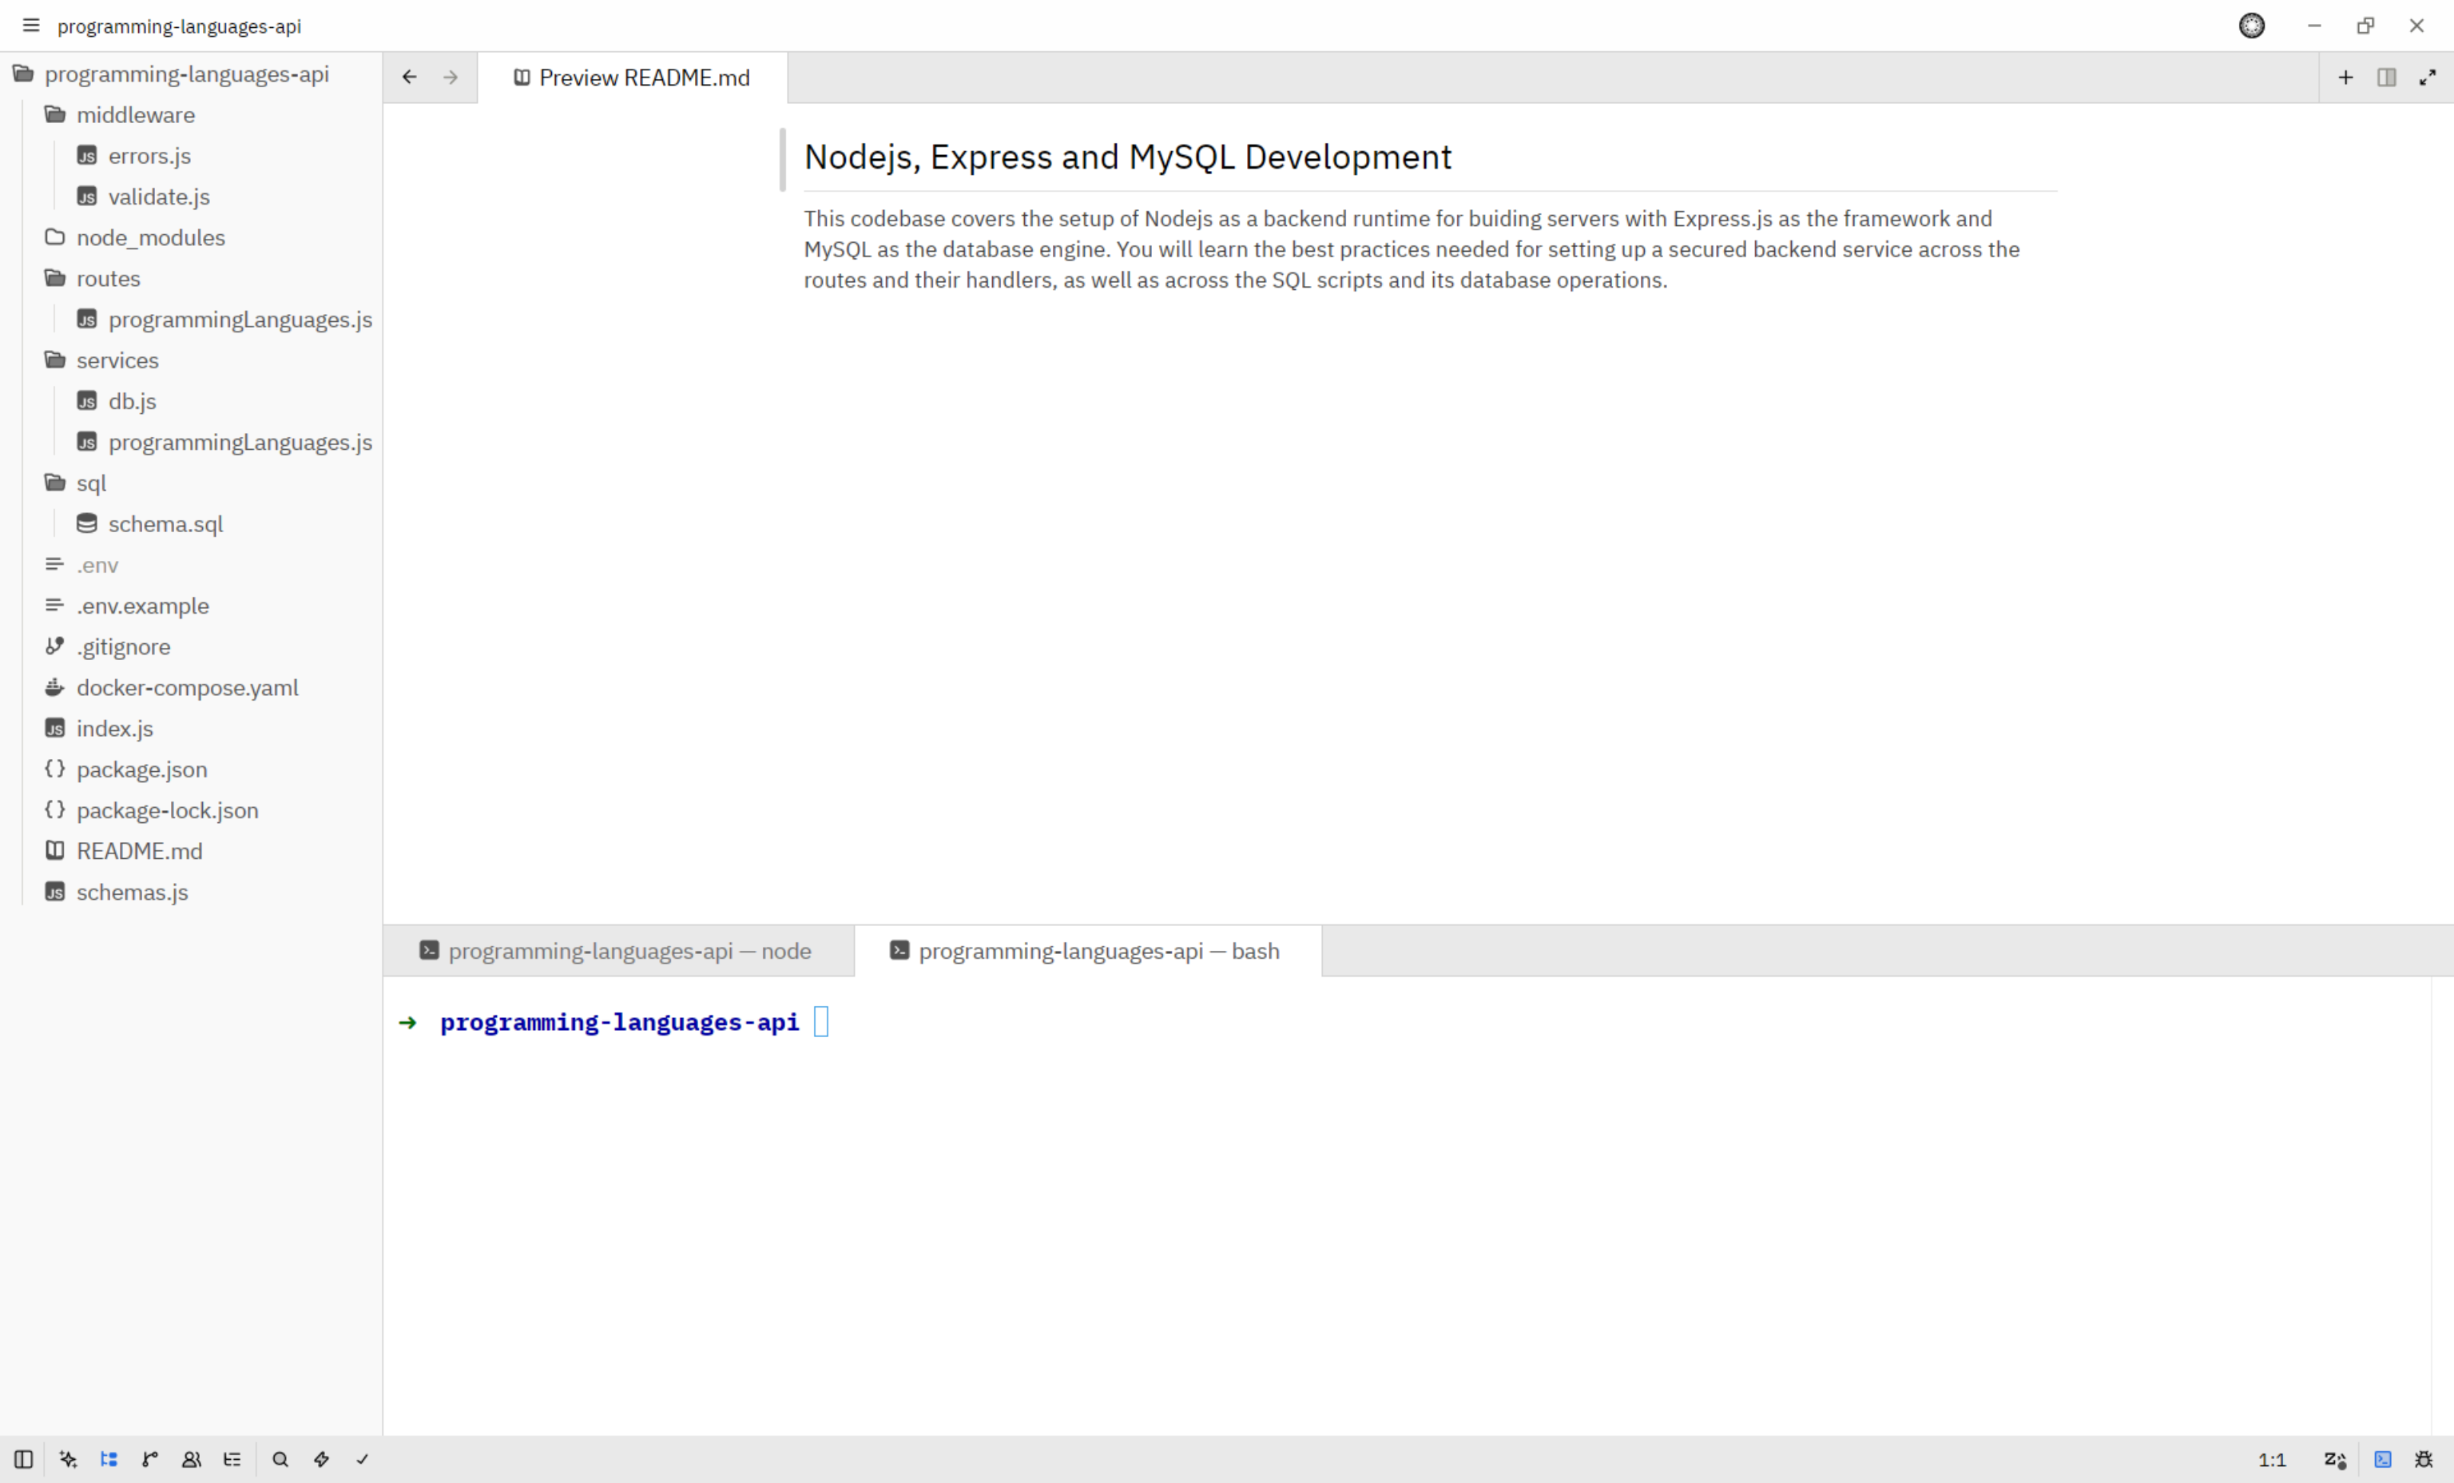
Task: Select README.md in the project tree
Action: point(191,852)
